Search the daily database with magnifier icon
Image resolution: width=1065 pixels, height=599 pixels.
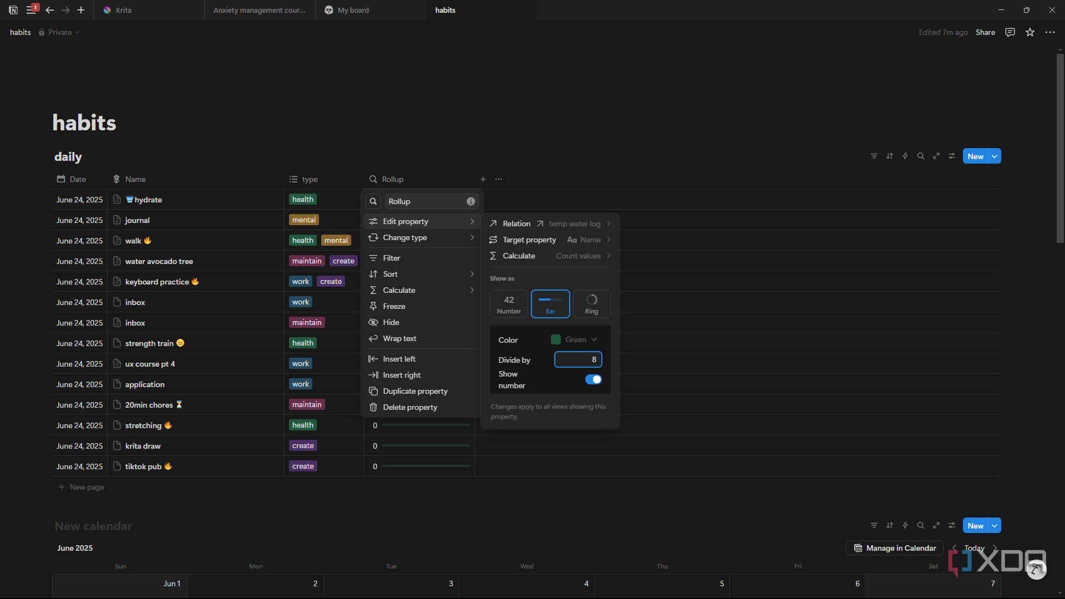[921, 156]
